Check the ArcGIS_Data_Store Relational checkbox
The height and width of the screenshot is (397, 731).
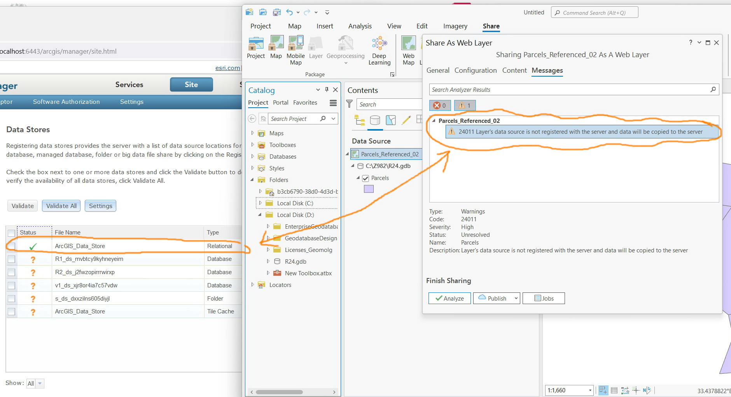coord(11,246)
